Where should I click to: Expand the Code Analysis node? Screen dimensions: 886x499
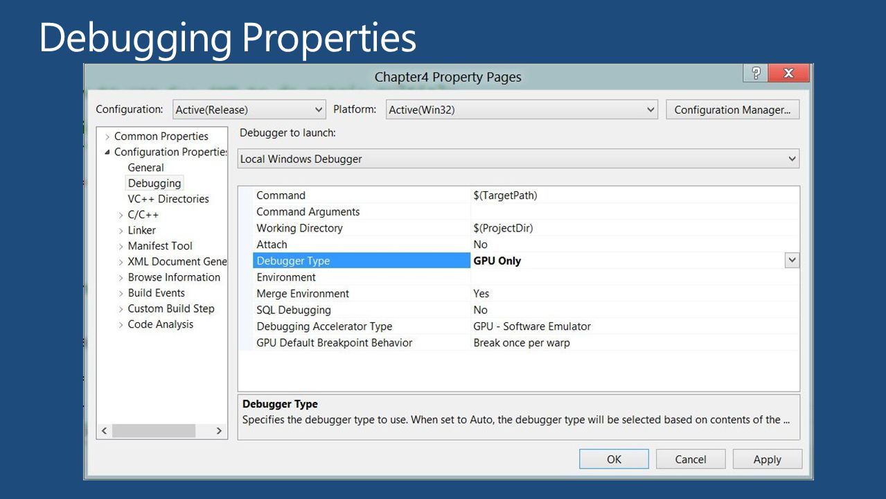pyautogui.click(x=121, y=325)
